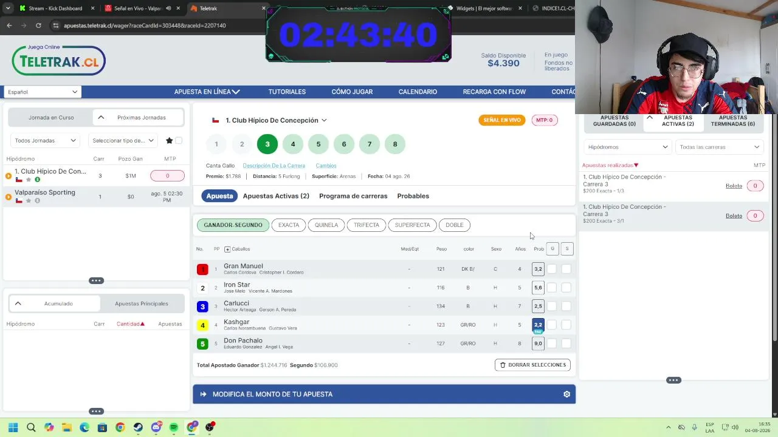Open the Hipódromos filter dropdown

point(628,147)
